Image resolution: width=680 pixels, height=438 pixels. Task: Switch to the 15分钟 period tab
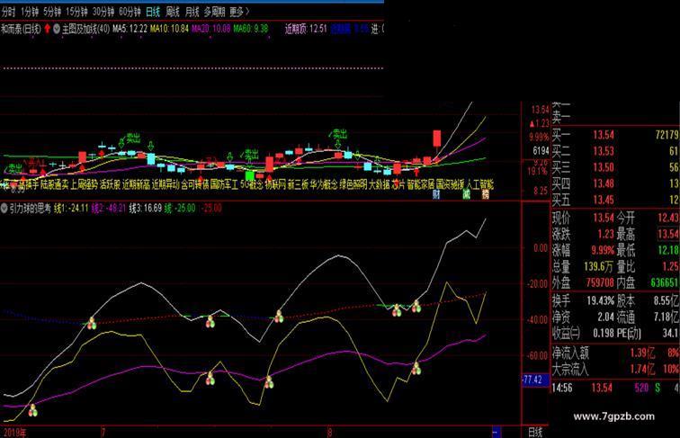[76, 13]
